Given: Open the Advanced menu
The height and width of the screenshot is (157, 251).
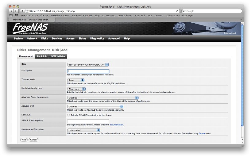Looking at the screenshot, I should pyautogui.click(x=114, y=38).
